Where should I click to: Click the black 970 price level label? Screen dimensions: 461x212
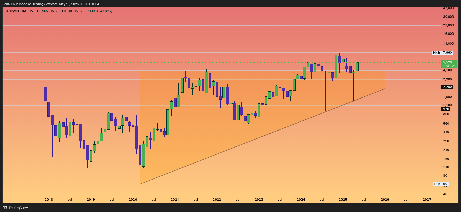446,109
